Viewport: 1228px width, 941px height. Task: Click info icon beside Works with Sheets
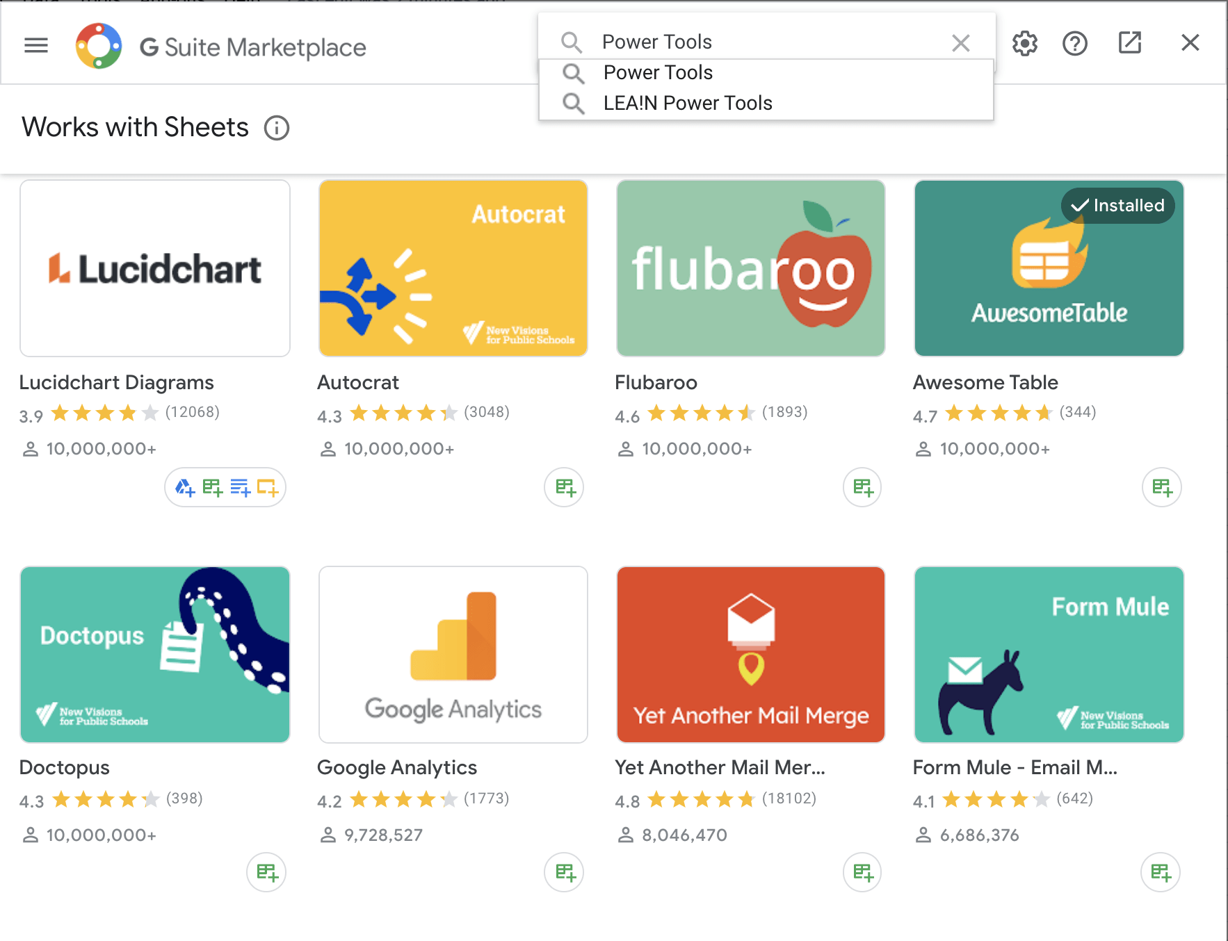pos(277,128)
